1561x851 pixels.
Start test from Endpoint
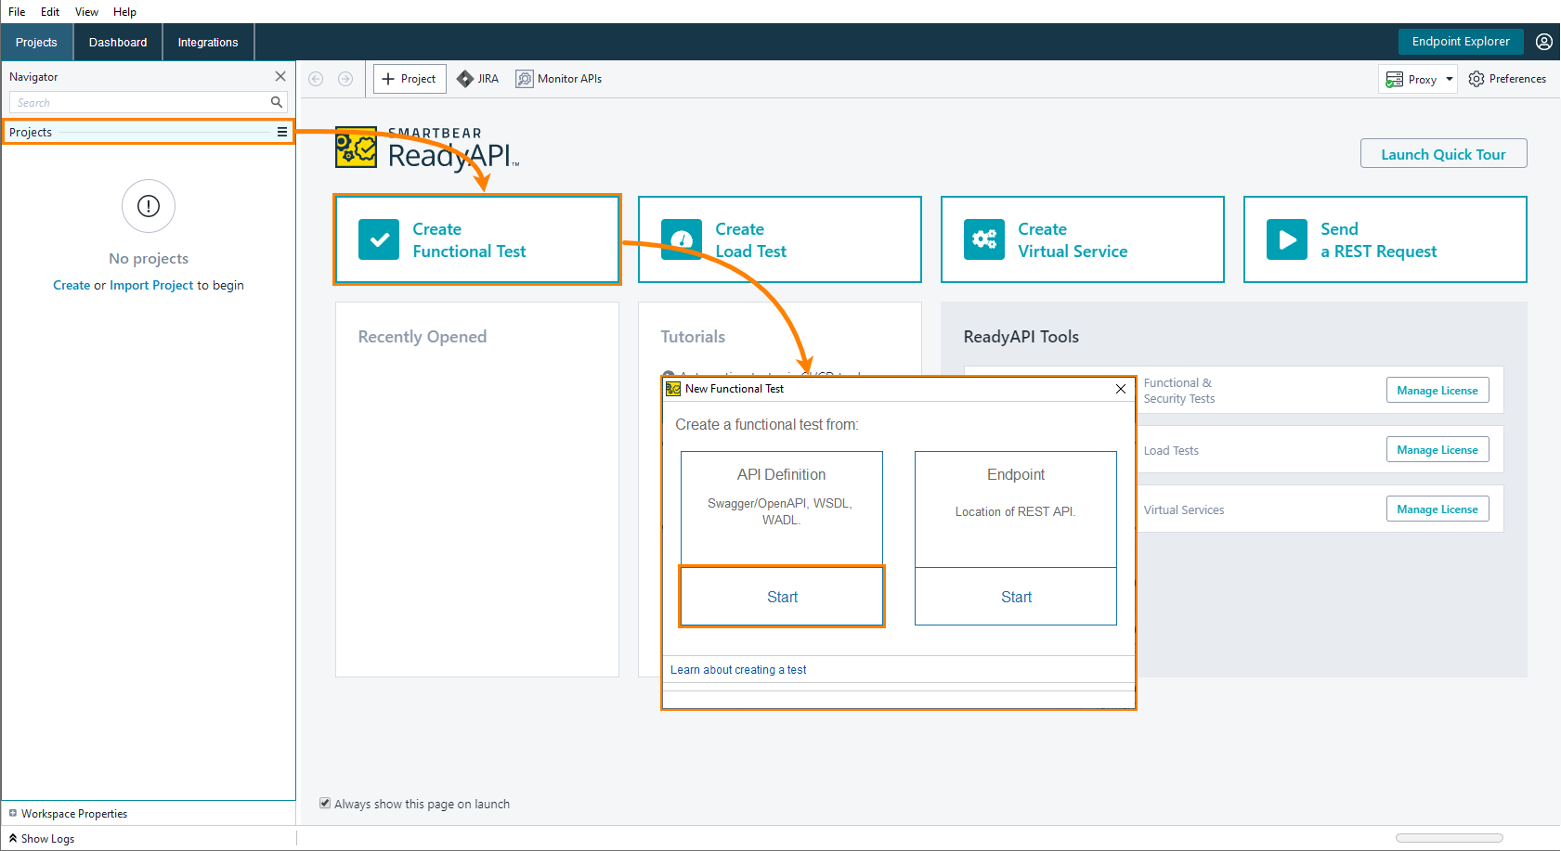pos(1016,597)
